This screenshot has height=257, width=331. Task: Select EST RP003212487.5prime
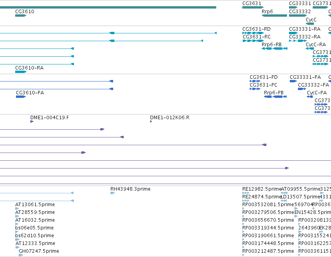tap(268, 251)
